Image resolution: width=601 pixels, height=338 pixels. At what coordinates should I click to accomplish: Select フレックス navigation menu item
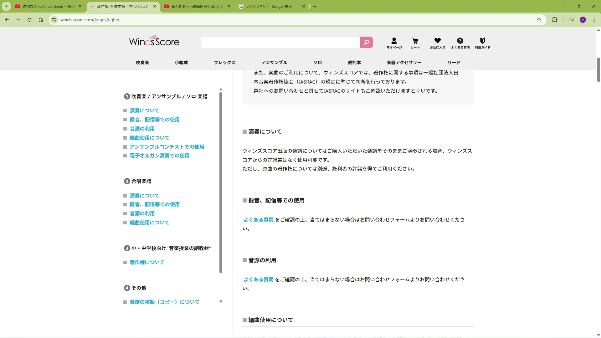[x=224, y=63]
